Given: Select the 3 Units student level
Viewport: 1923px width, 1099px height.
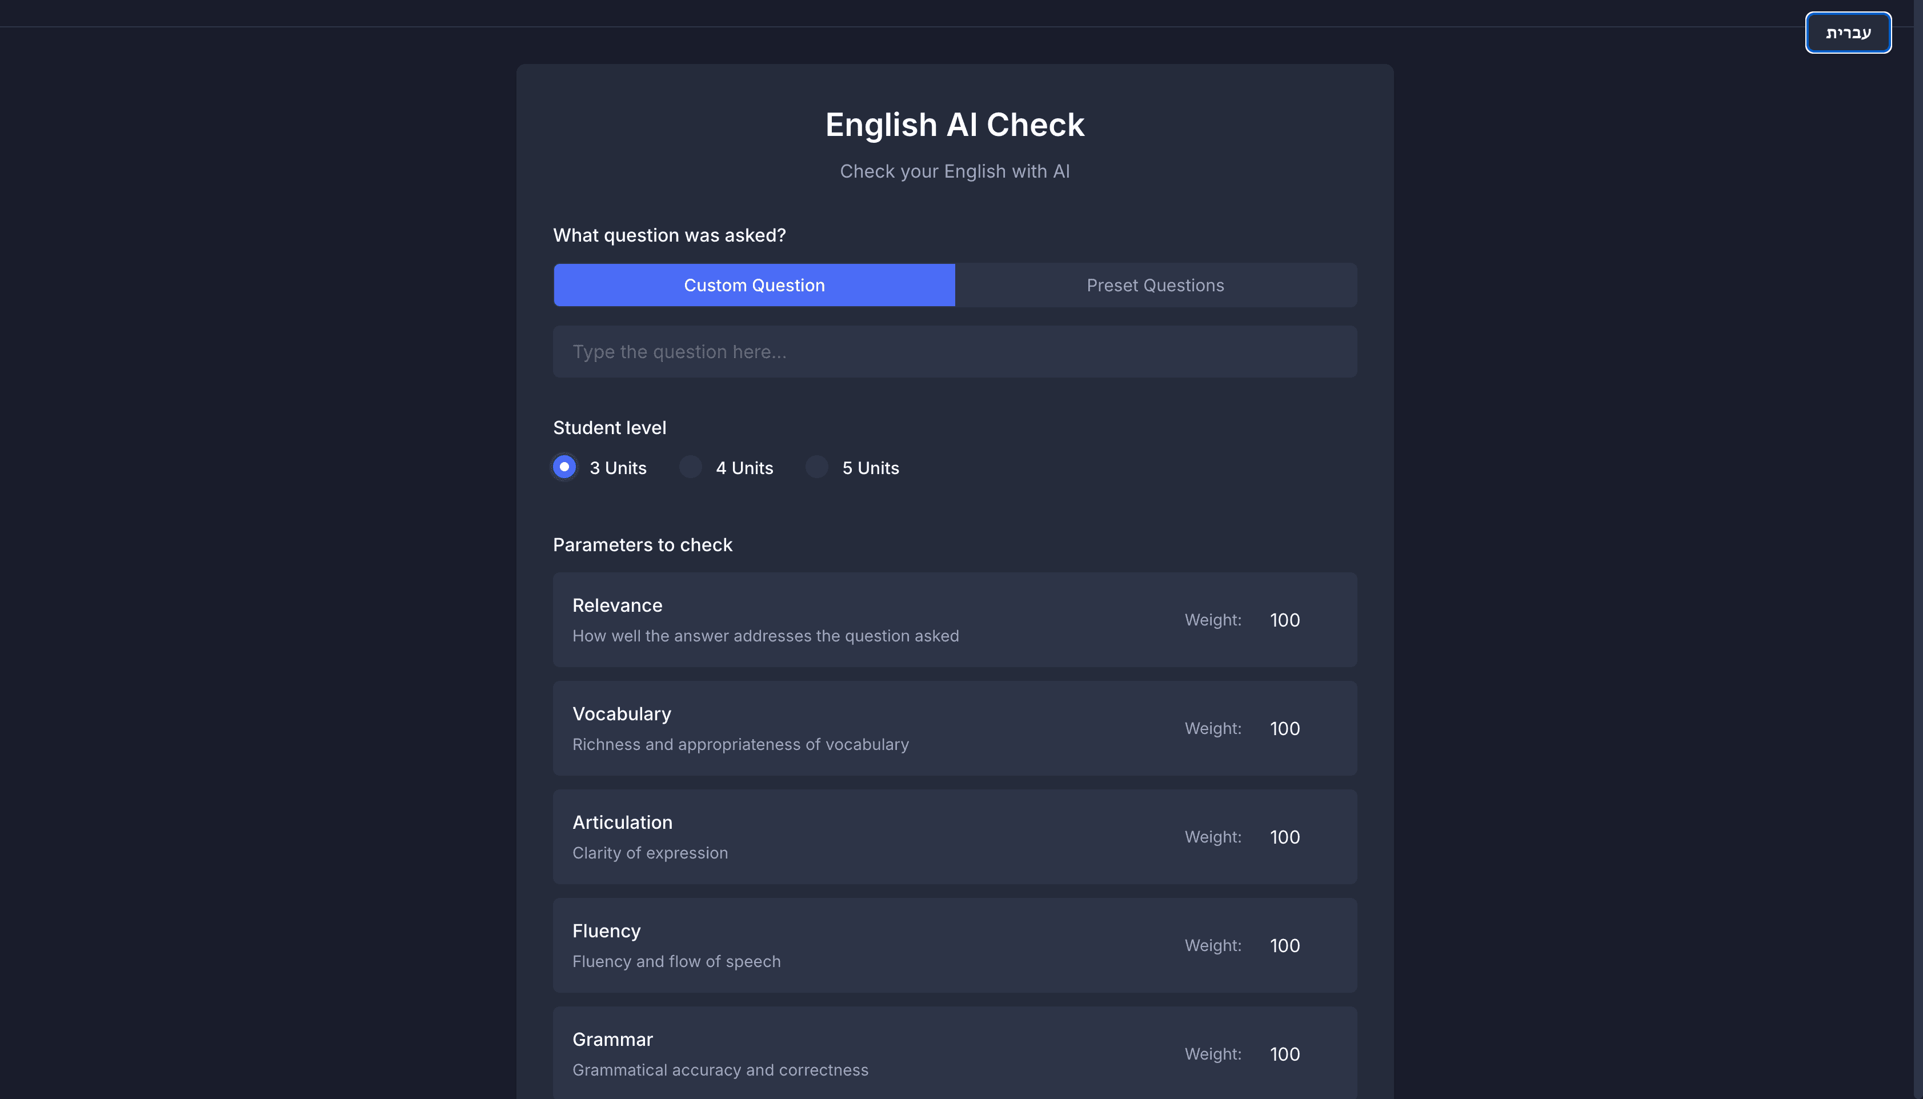Looking at the screenshot, I should (x=564, y=467).
